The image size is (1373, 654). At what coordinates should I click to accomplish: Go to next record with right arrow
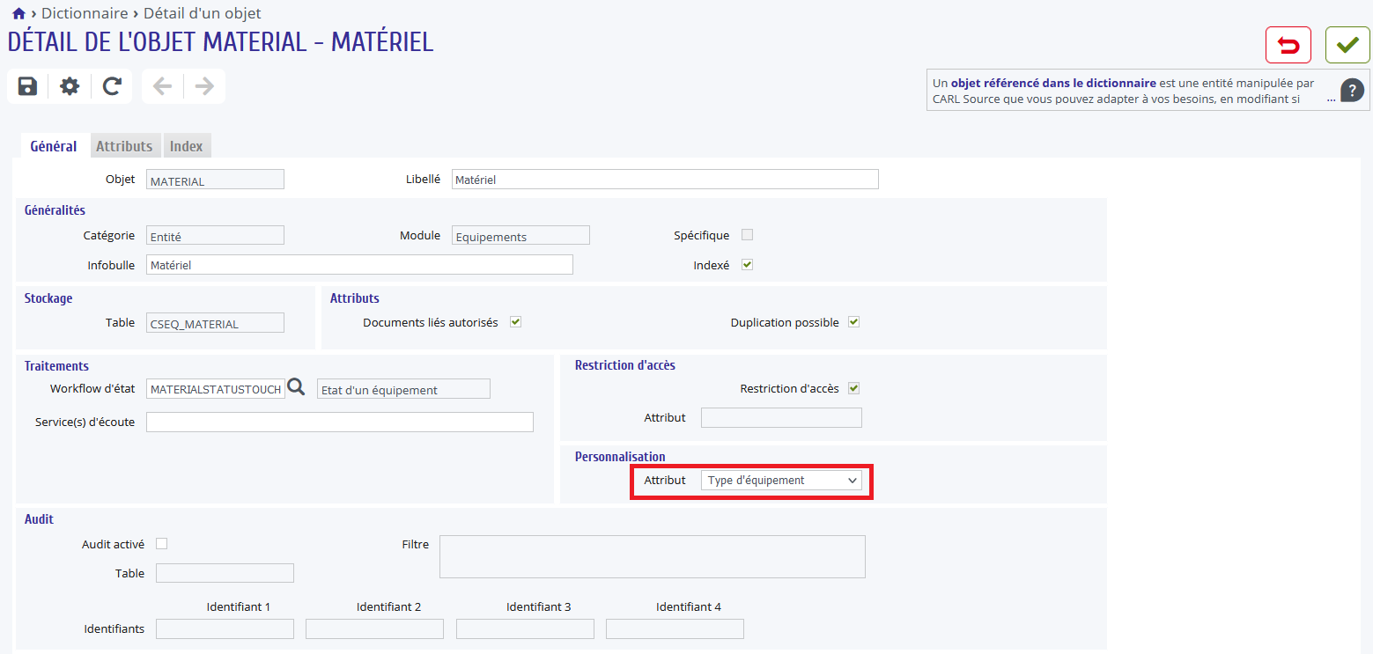(204, 85)
